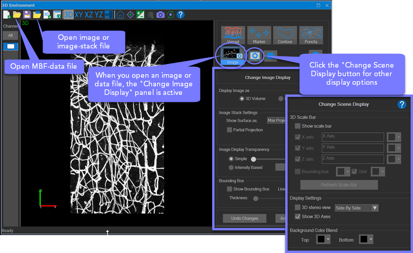Viewport: 413px width, 253px height.
Task: Expand the Bottom background color picker
Action: (x=366, y=239)
